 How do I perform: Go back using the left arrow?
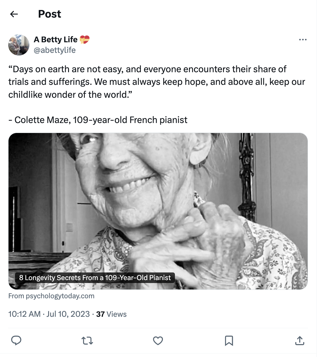pos(14,14)
